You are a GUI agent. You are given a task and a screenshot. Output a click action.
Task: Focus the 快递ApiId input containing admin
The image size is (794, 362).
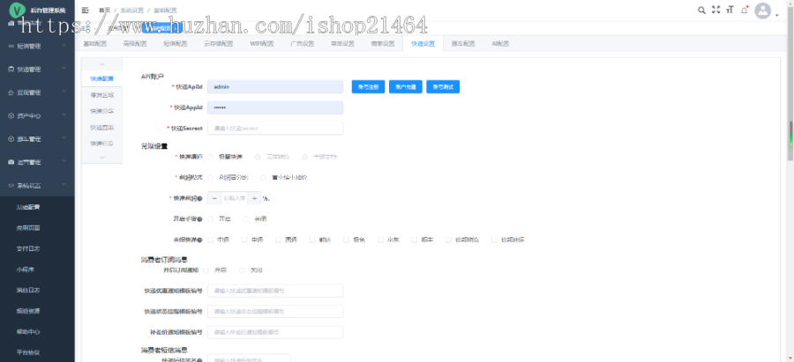[275, 87]
